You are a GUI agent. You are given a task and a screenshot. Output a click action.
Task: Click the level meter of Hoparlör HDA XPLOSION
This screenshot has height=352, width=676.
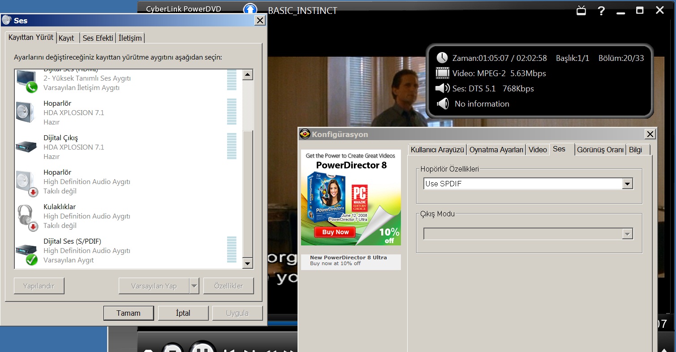click(232, 112)
